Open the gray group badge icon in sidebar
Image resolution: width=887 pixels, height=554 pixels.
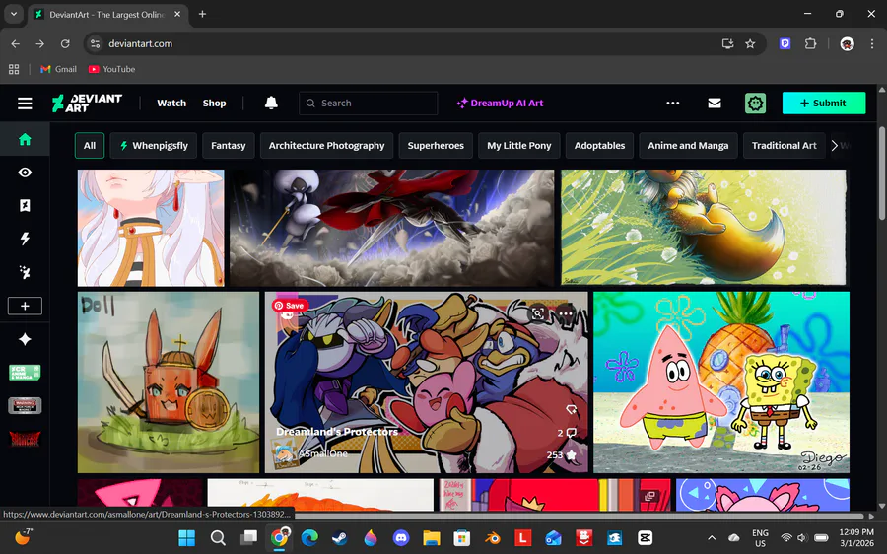[25, 406]
